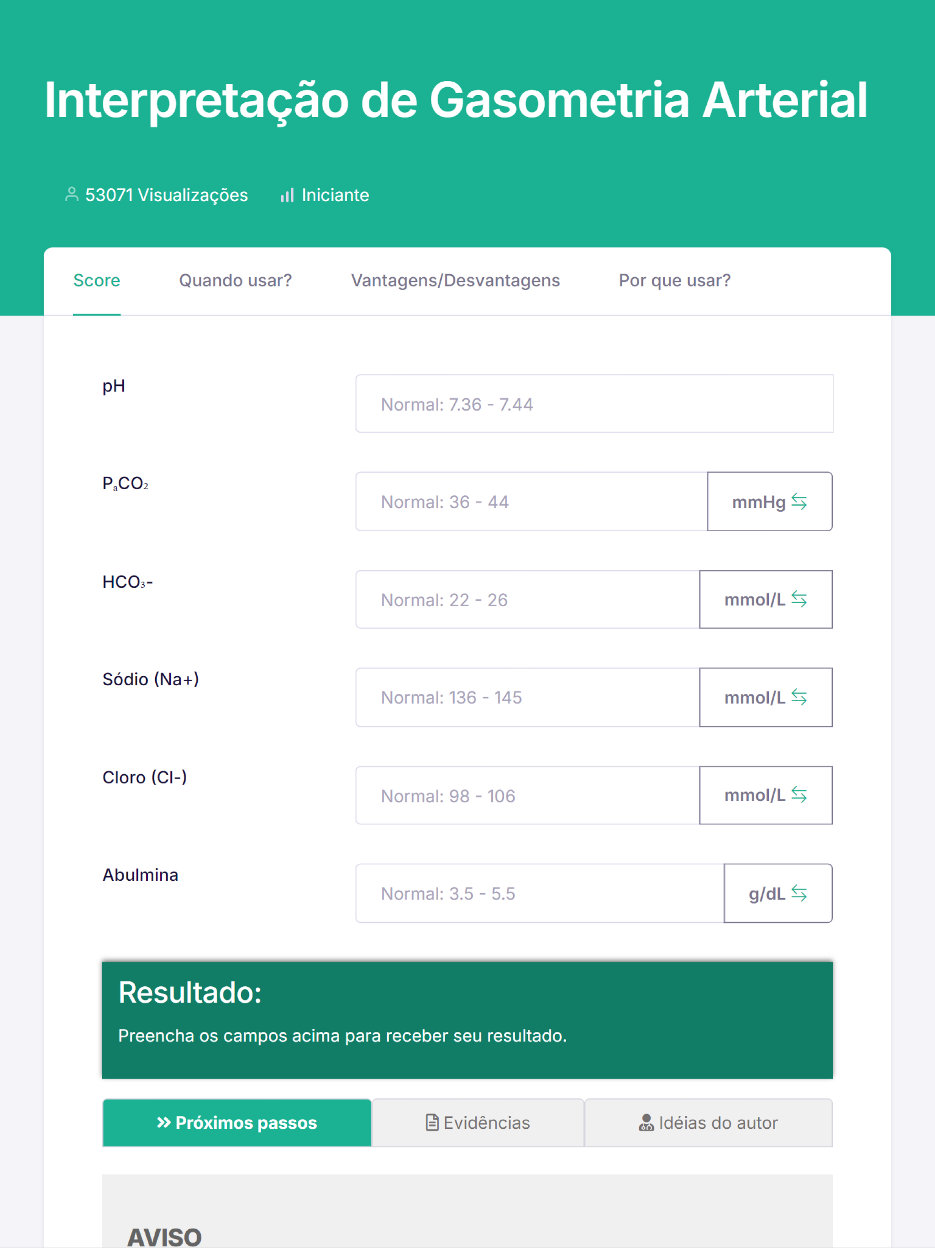This screenshot has width=935, height=1248.
Task: Open the Score tab
Action: click(x=97, y=280)
